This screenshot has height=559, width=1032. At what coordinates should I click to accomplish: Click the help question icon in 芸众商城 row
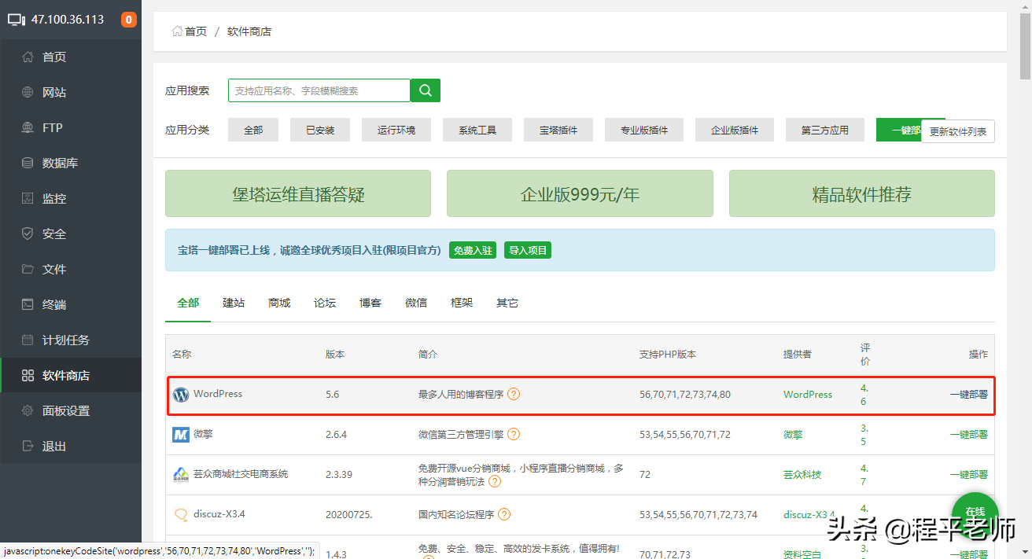pyautogui.click(x=495, y=481)
